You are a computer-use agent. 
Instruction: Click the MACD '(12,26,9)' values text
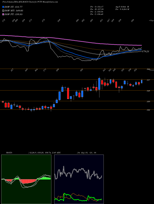42,153
